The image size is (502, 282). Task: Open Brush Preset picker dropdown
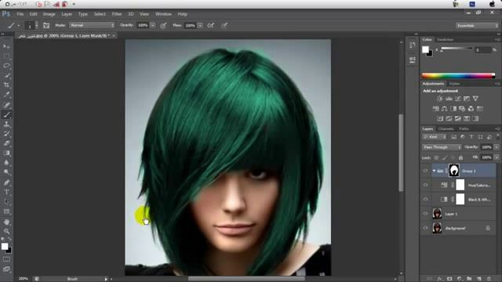point(37,25)
